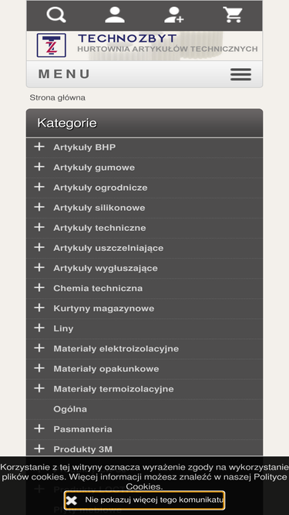
Task: Open the user account login icon
Action: tap(115, 15)
